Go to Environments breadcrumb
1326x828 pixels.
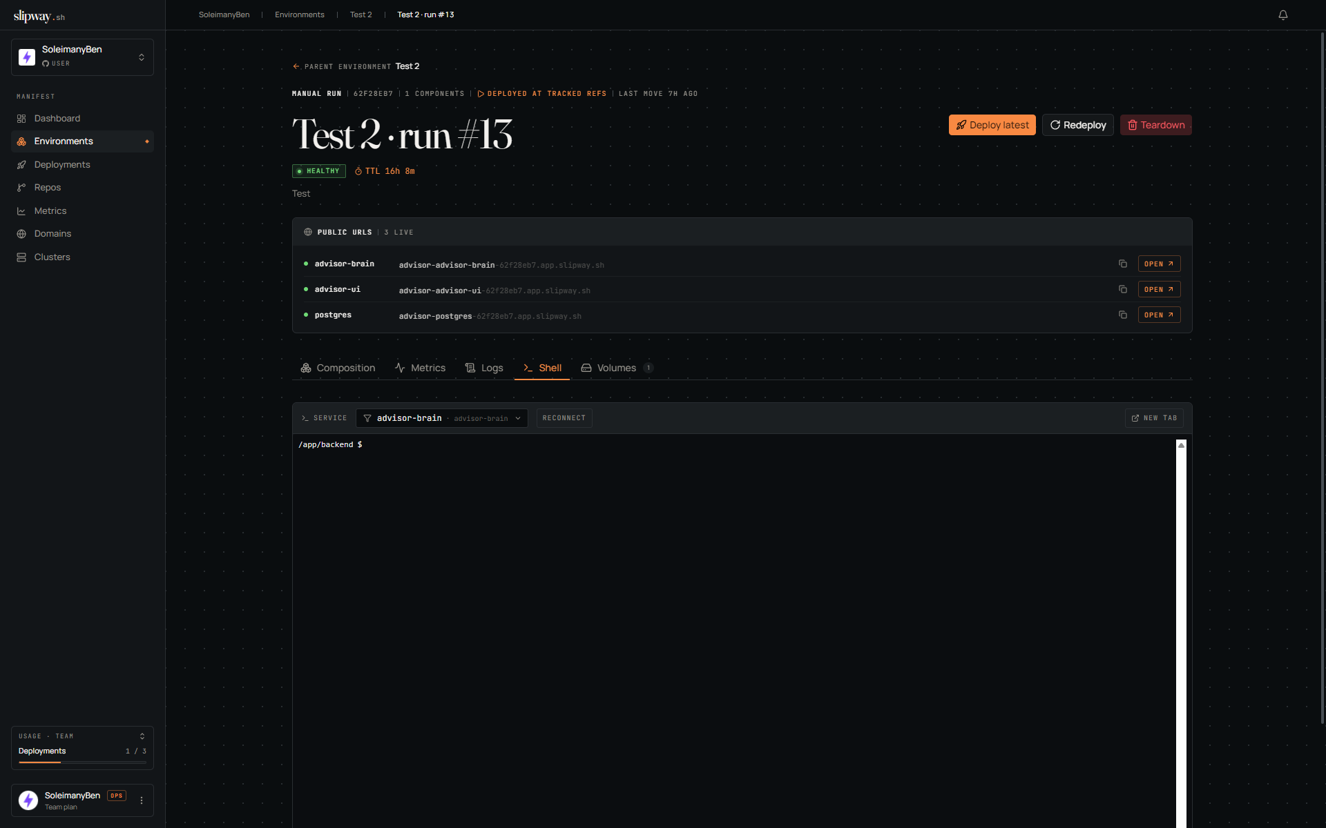pos(300,14)
